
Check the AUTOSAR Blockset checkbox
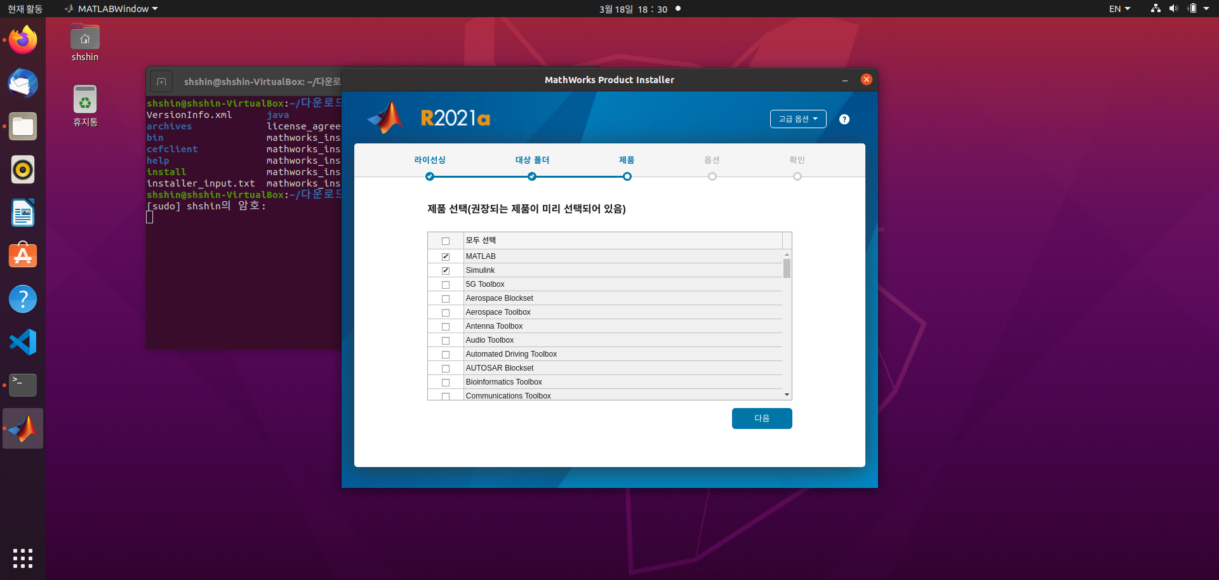[446, 369]
